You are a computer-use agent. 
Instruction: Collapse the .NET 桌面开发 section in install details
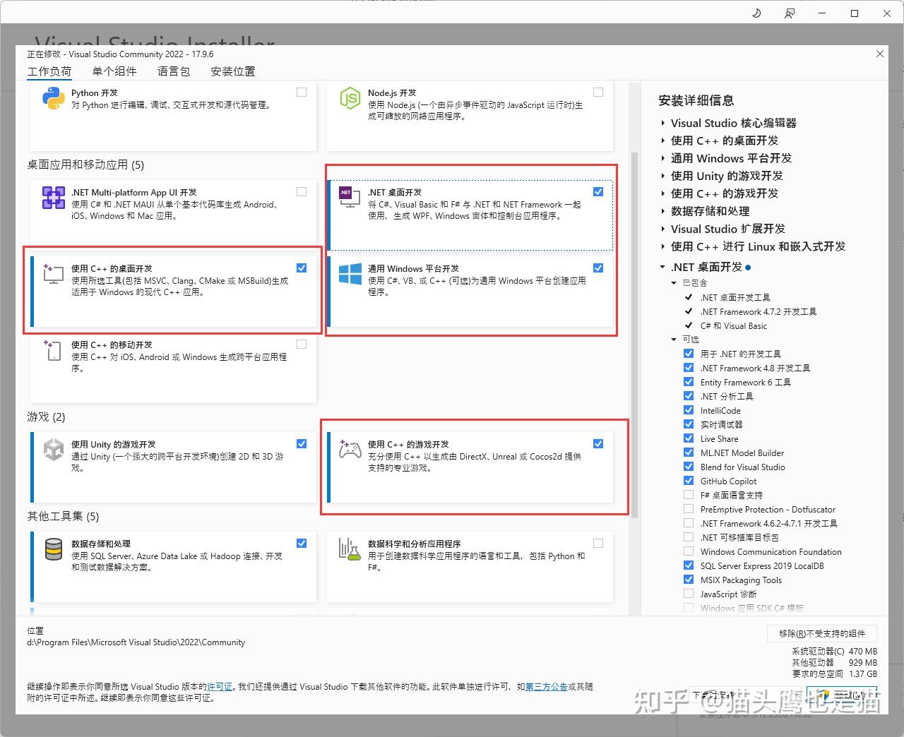pos(661,267)
